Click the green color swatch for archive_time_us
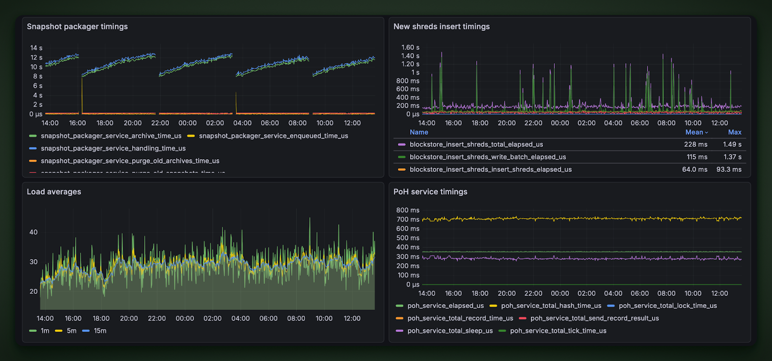 click(33, 136)
